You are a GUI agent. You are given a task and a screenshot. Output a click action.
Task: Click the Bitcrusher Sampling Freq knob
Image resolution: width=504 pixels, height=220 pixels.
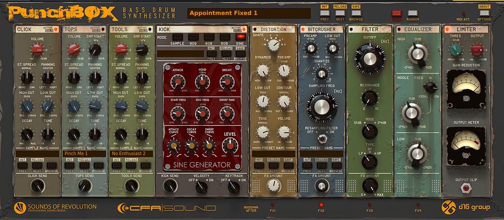(321, 107)
